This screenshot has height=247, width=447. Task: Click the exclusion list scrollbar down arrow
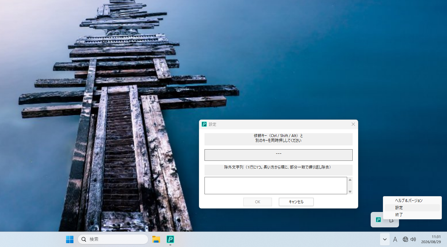350,192
